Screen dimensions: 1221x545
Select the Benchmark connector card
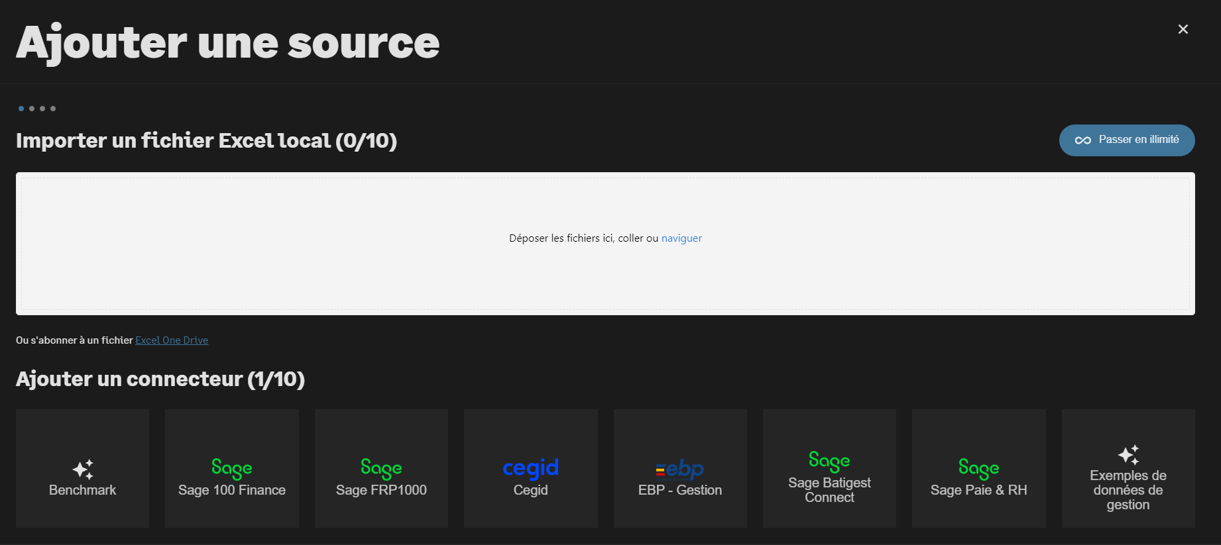[83, 468]
